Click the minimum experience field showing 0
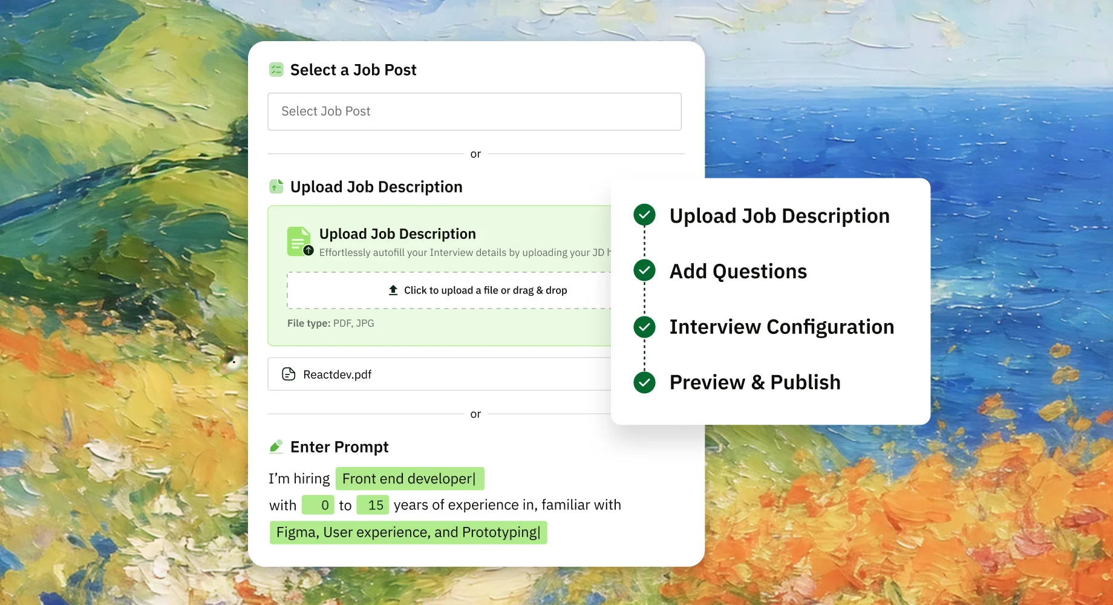 tap(318, 505)
